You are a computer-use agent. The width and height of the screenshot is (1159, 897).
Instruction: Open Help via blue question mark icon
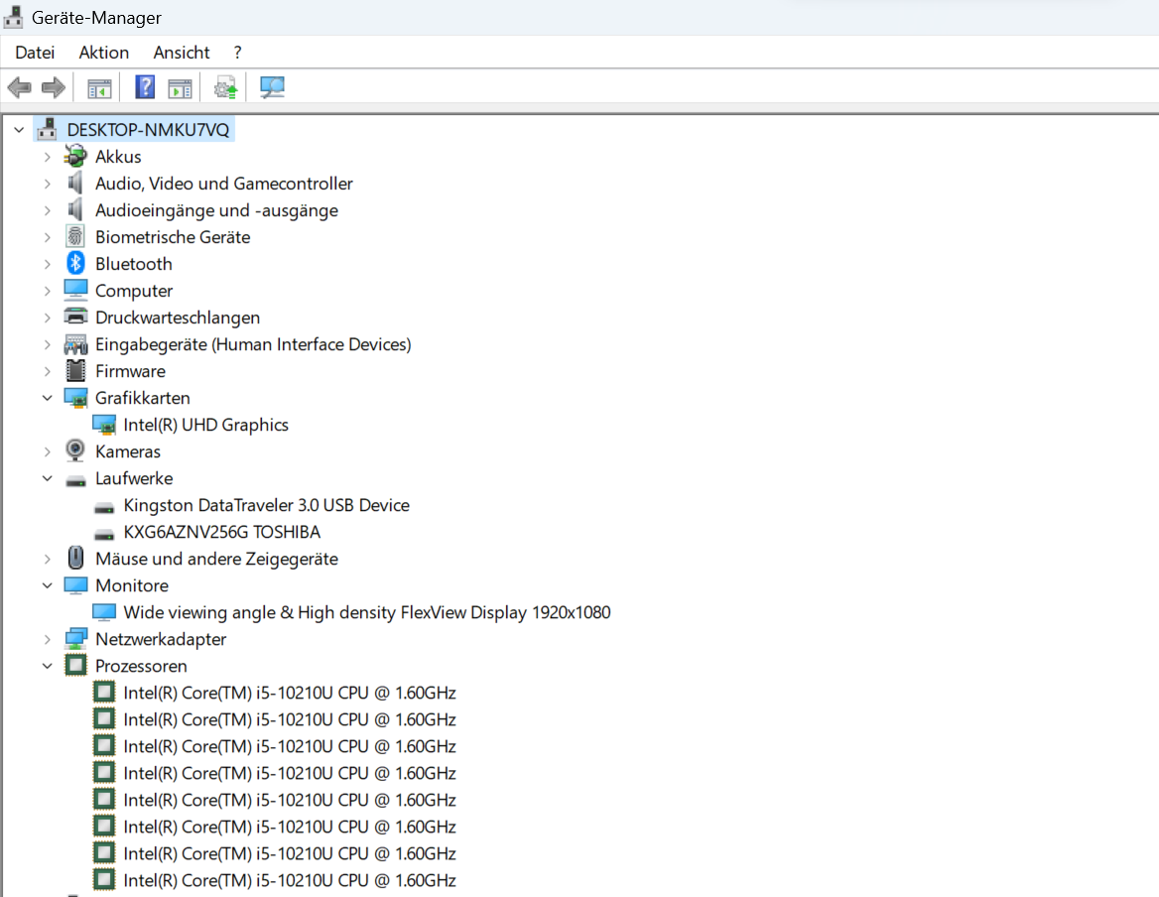[145, 87]
